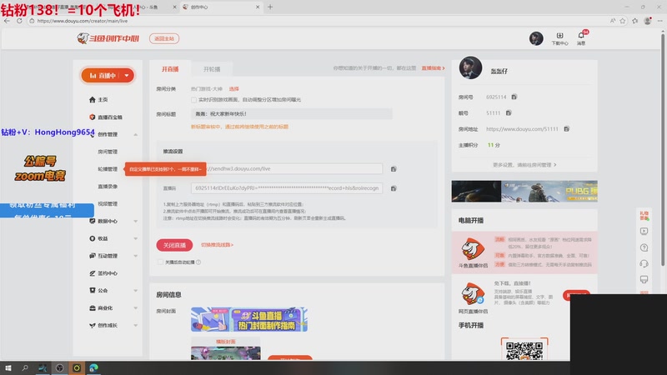The width and height of the screenshot is (667, 375).
Task: Go back in the browser
Action: (x=7, y=20)
